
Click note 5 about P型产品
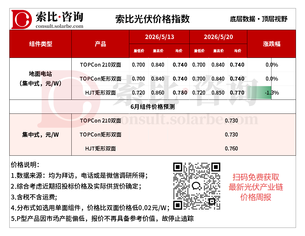click(102, 219)
